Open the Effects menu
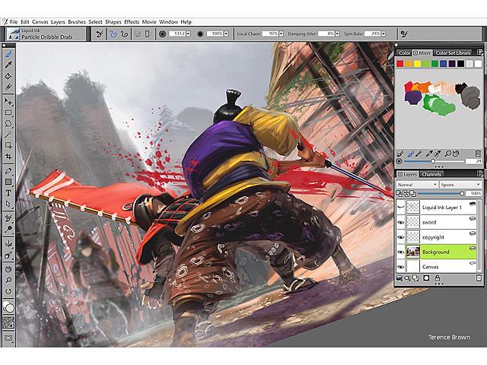This screenshot has width=487, height=365. click(132, 22)
